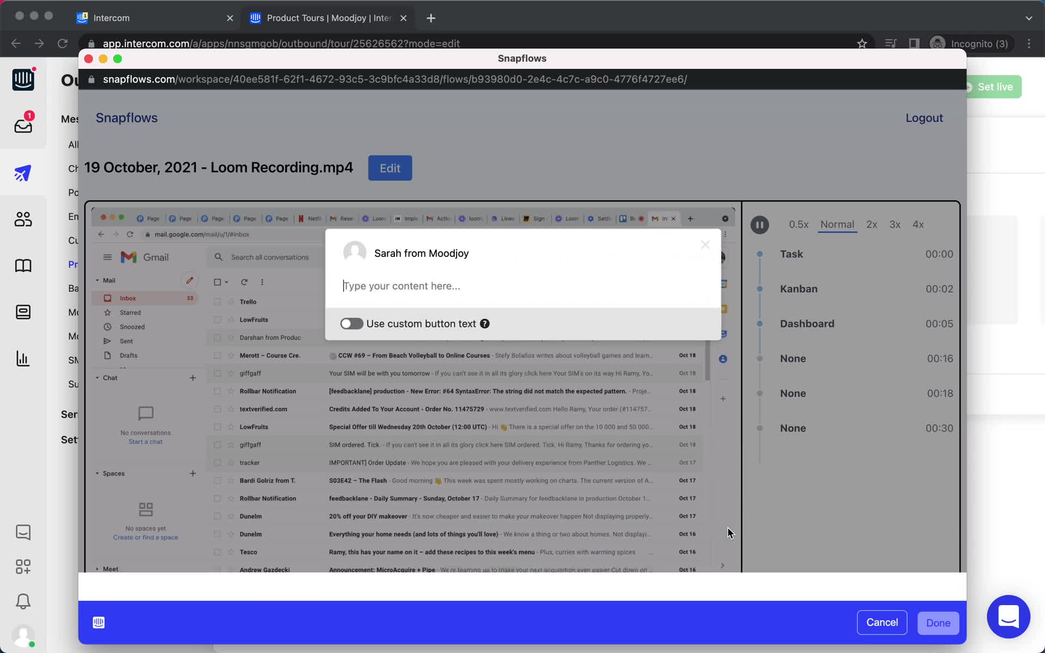Image resolution: width=1045 pixels, height=653 pixels.
Task: Click the Snapflows home icon
Action: click(126, 118)
